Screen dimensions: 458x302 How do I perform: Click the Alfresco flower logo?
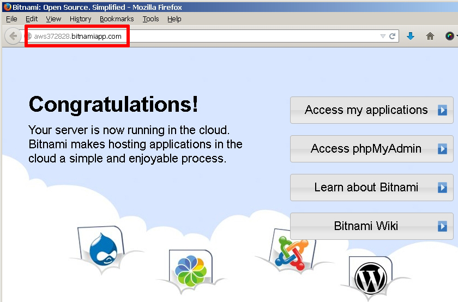(x=191, y=271)
